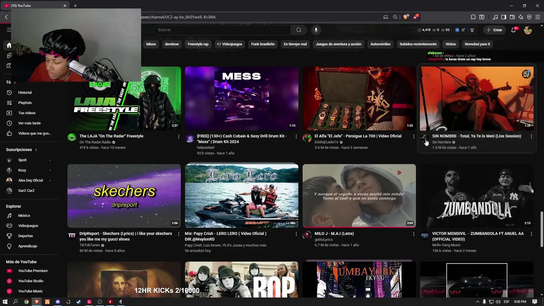Open options menu for MILO J video

click(x=414, y=234)
